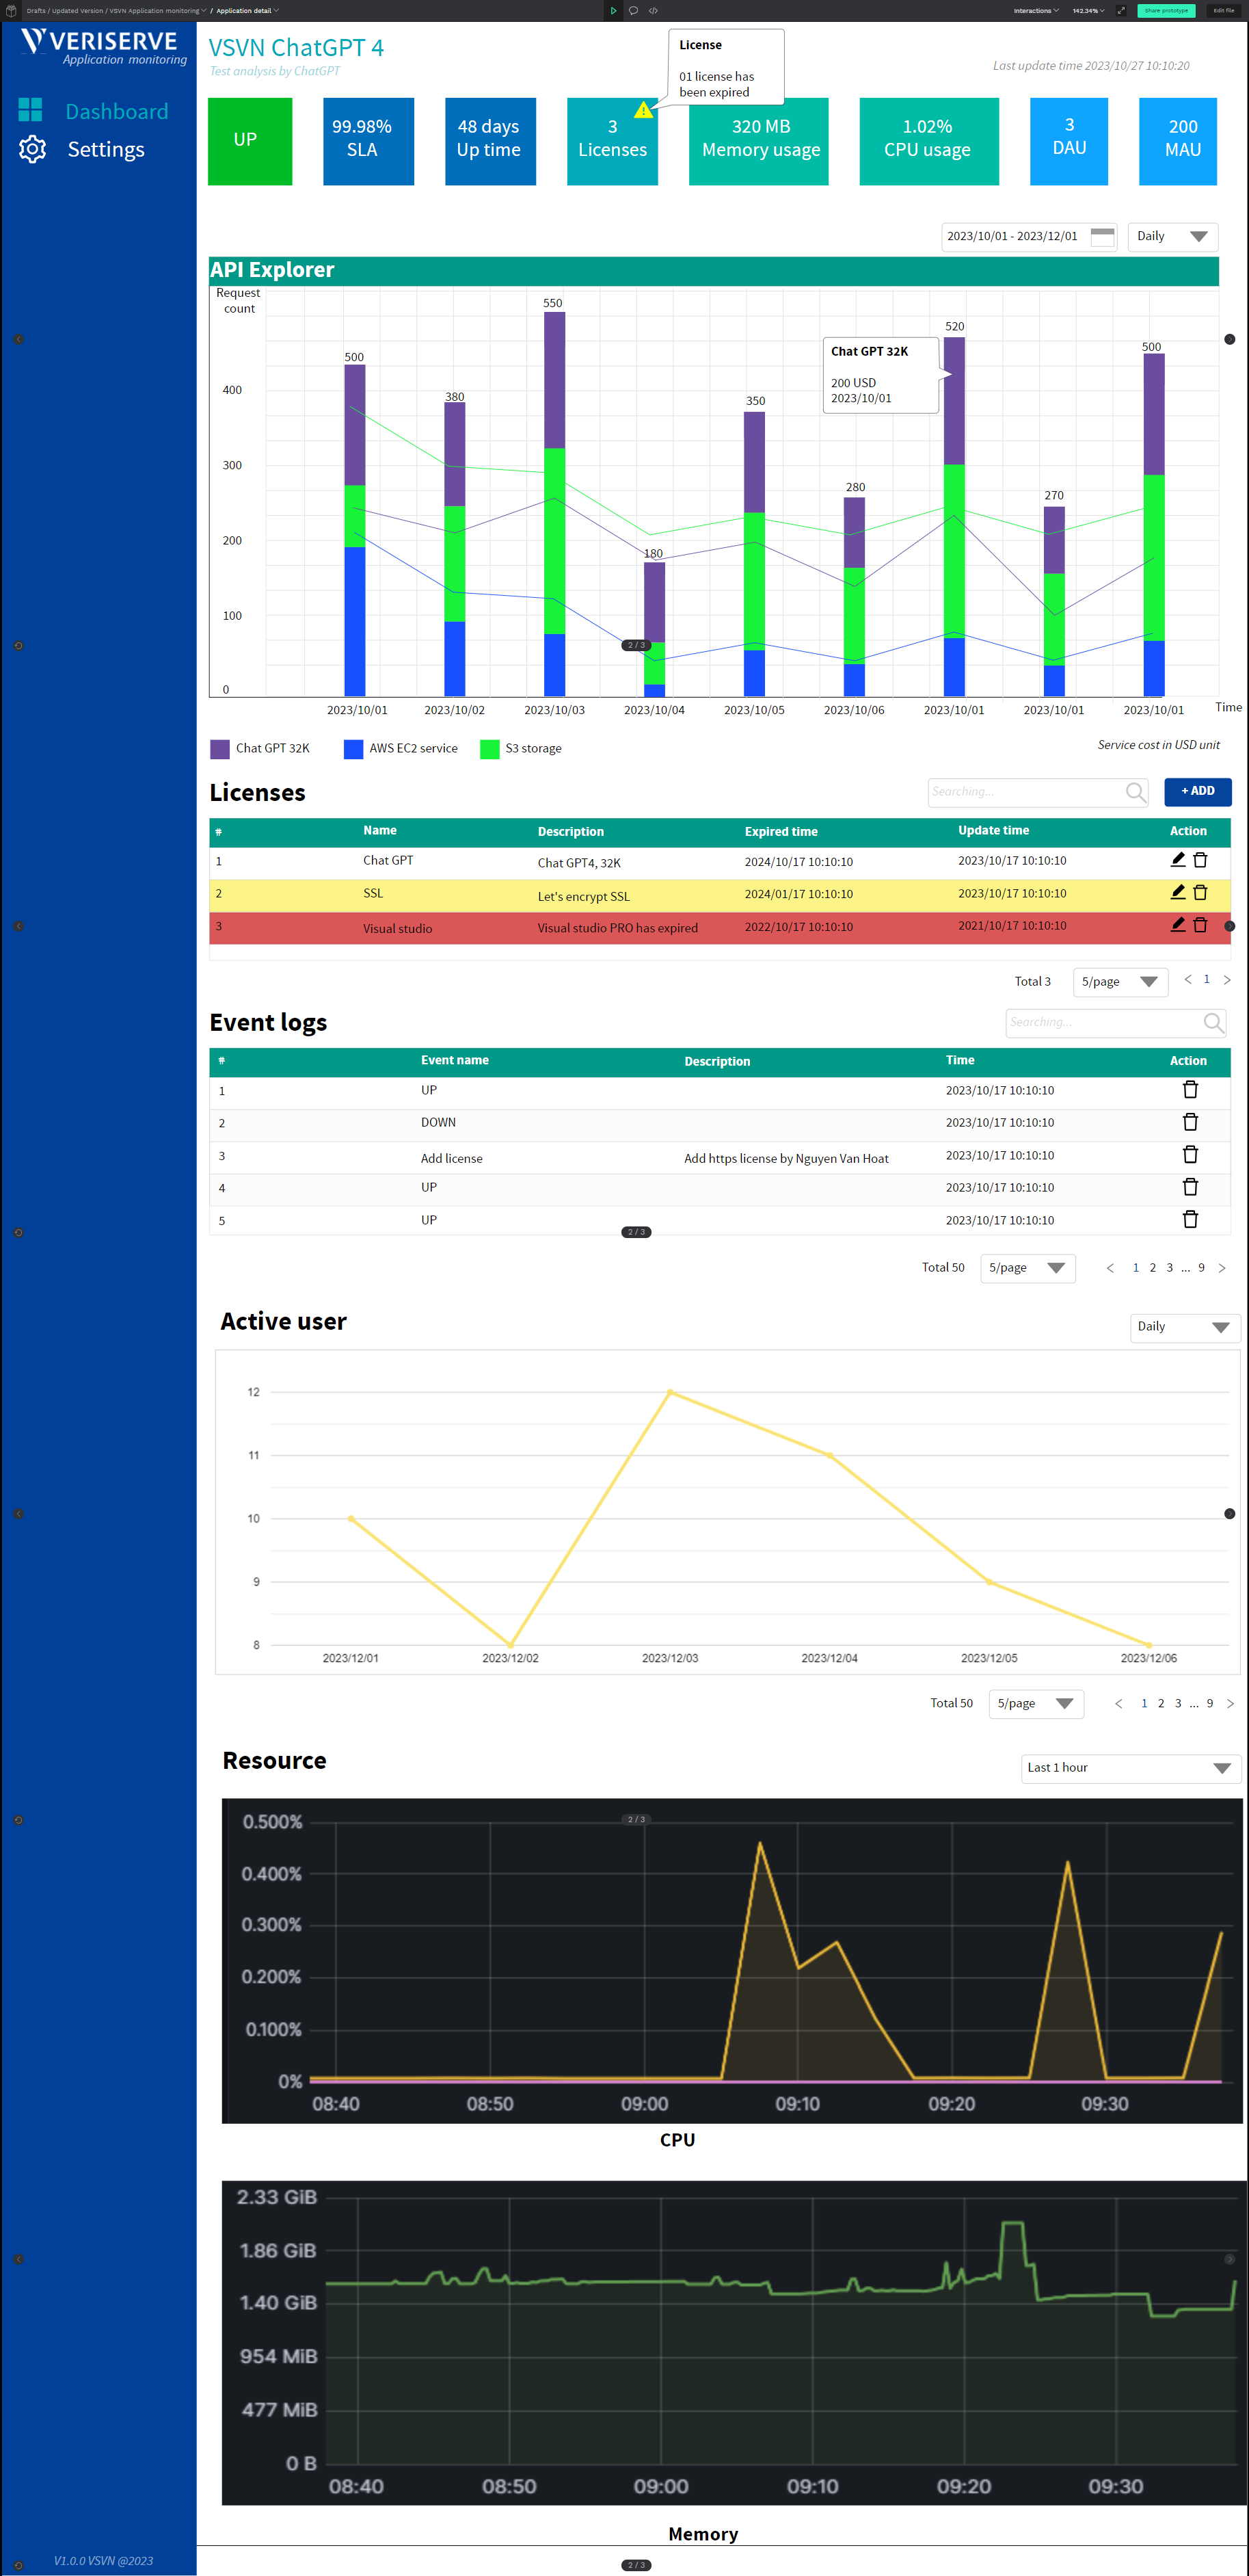The width and height of the screenshot is (1249, 2576).
Task: Delete the Visual studio license via trash icon
Action: 1200,925
